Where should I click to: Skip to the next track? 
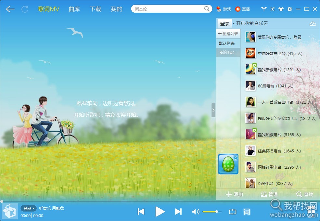click(x=178, y=212)
